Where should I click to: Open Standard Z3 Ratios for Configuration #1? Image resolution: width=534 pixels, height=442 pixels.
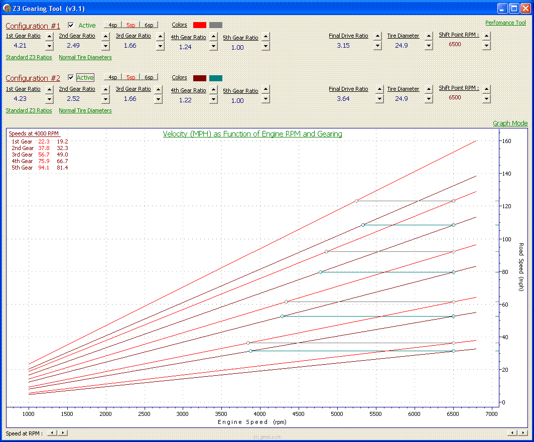pos(29,57)
